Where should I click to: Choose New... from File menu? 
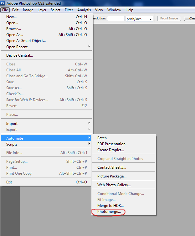tap(46, 17)
